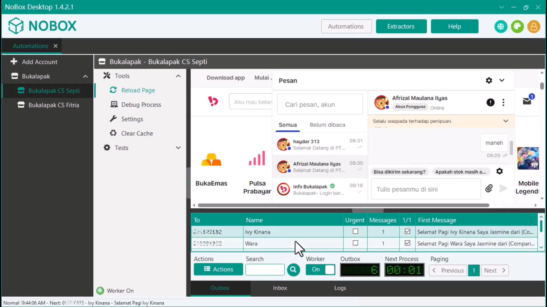Check the Urgent box for Ivy Kinana
This screenshot has height=307, width=547.
355,231
